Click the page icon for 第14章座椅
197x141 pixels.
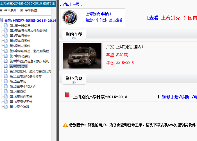point(6,91)
